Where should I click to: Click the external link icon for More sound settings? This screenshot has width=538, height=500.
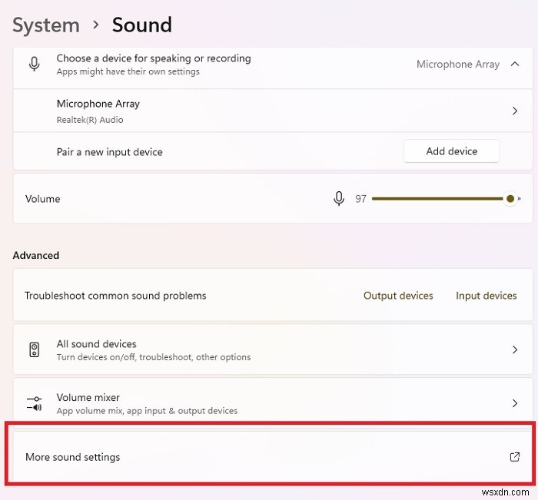515,457
